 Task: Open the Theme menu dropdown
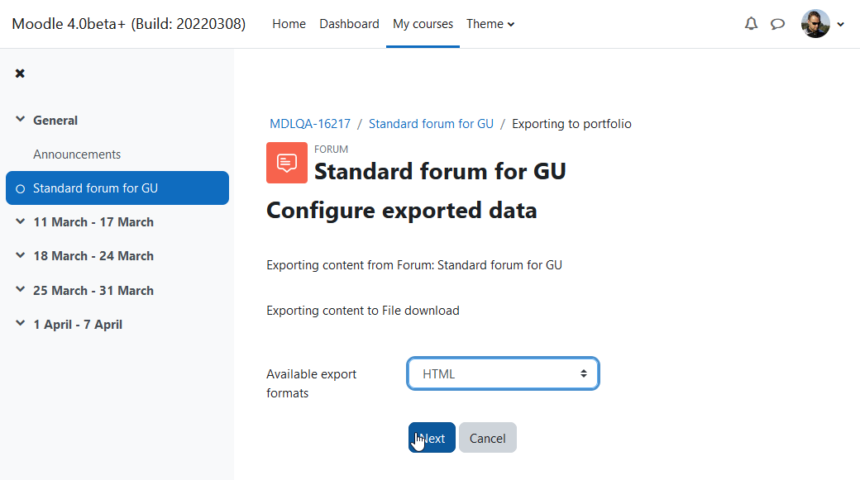490,24
